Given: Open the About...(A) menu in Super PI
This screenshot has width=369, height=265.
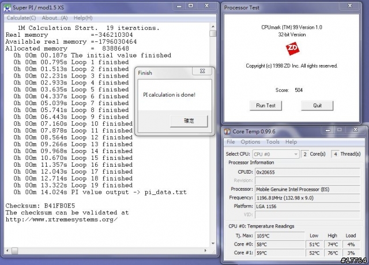Looking at the screenshot, I should coord(55,18).
